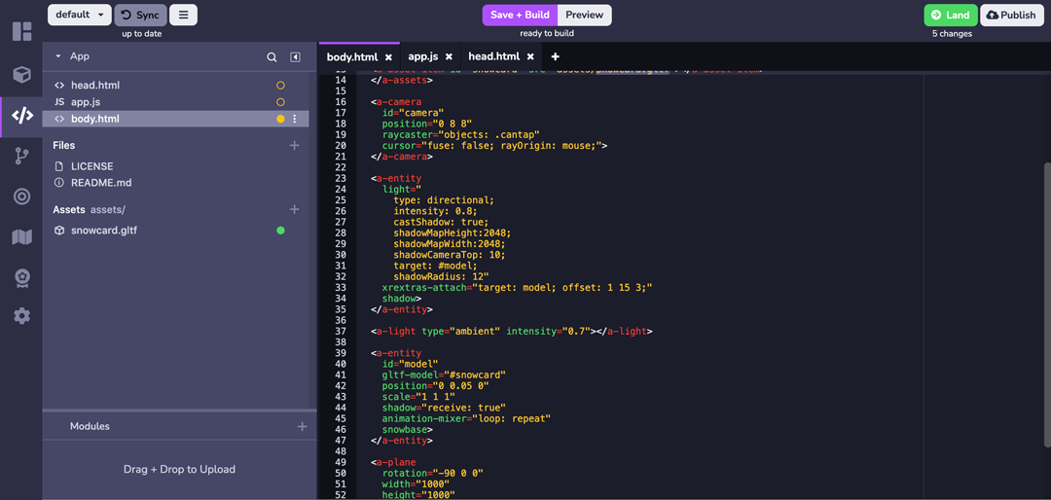Click the 'up to date' status text
This screenshot has width=1051, height=500.
click(x=141, y=33)
